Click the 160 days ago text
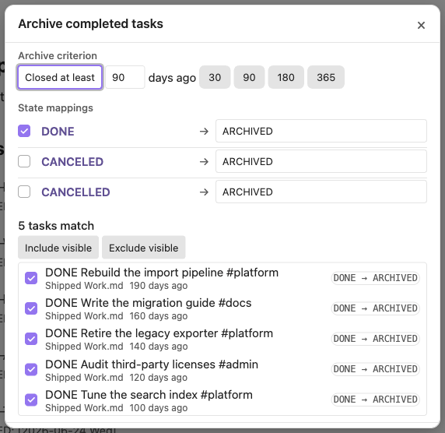This screenshot has width=445, height=433. [159, 316]
